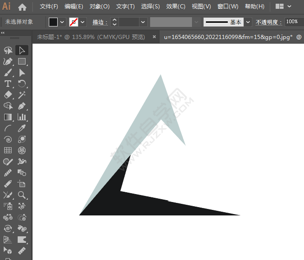
Task: Select the Rectangle tool
Action: (x=22, y=61)
